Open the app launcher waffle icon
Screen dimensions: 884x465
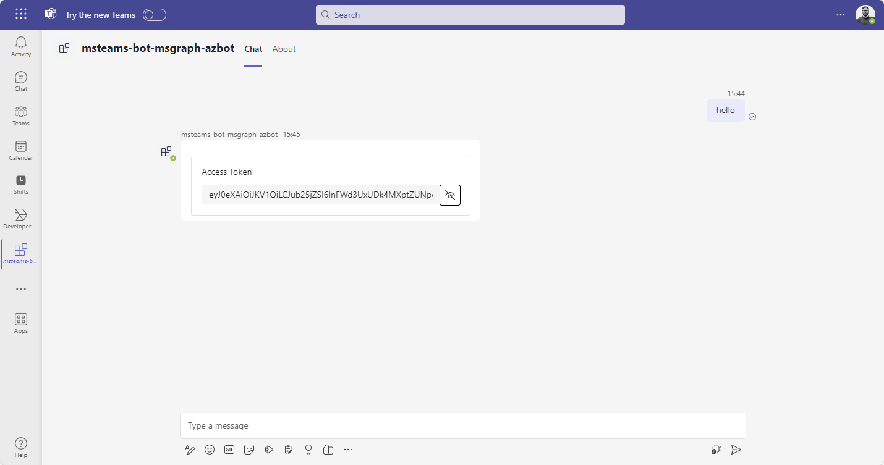point(20,14)
